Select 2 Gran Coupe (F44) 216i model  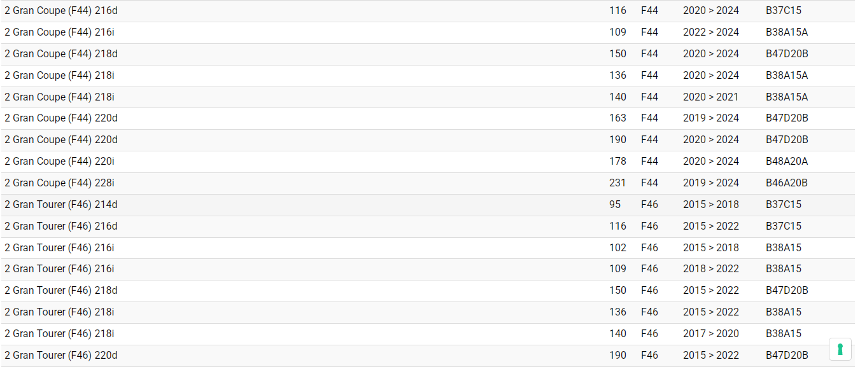pyautogui.click(x=59, y=32)
